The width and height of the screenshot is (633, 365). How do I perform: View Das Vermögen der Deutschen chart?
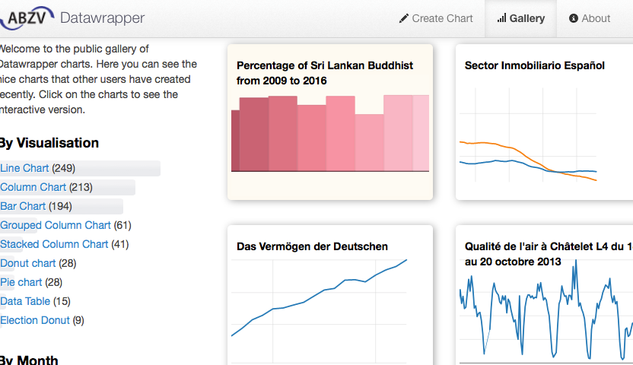(x=330, y=297)
